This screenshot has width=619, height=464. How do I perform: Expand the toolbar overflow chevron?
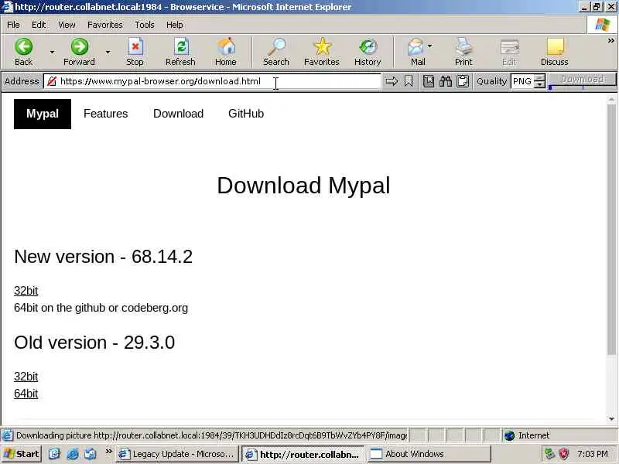point(611,40)
